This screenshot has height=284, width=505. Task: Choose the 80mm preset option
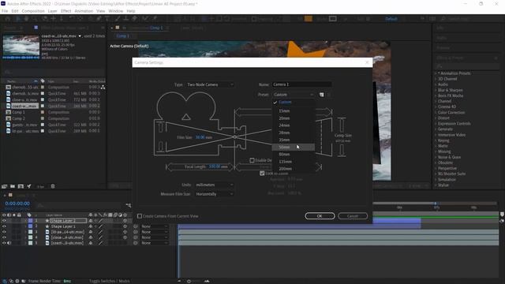pyautogui.click(x=294, y=155)
